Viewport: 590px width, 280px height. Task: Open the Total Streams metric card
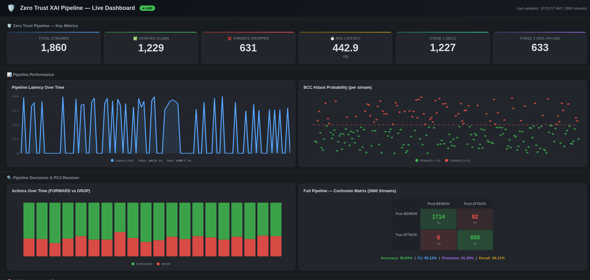pyautogui.click(x=54, y=48)
